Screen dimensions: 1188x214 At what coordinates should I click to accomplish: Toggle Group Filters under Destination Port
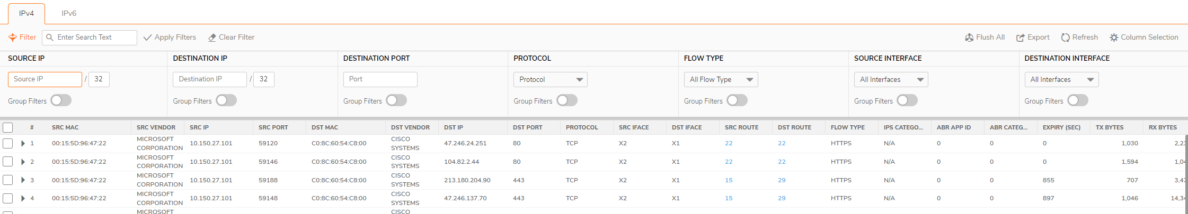tap(396, 100)
